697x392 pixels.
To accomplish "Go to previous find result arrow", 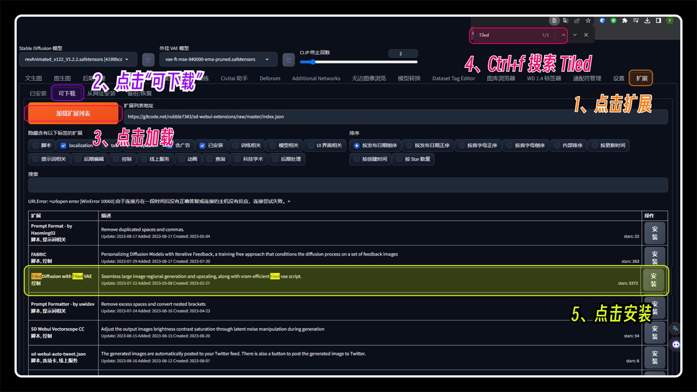I will click(x=563, y=35).
